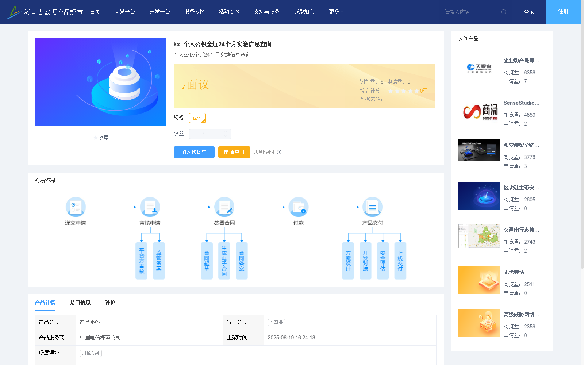Click the 平台方审核 flow box
Screen dimensions: 584x365
(142, 261)
